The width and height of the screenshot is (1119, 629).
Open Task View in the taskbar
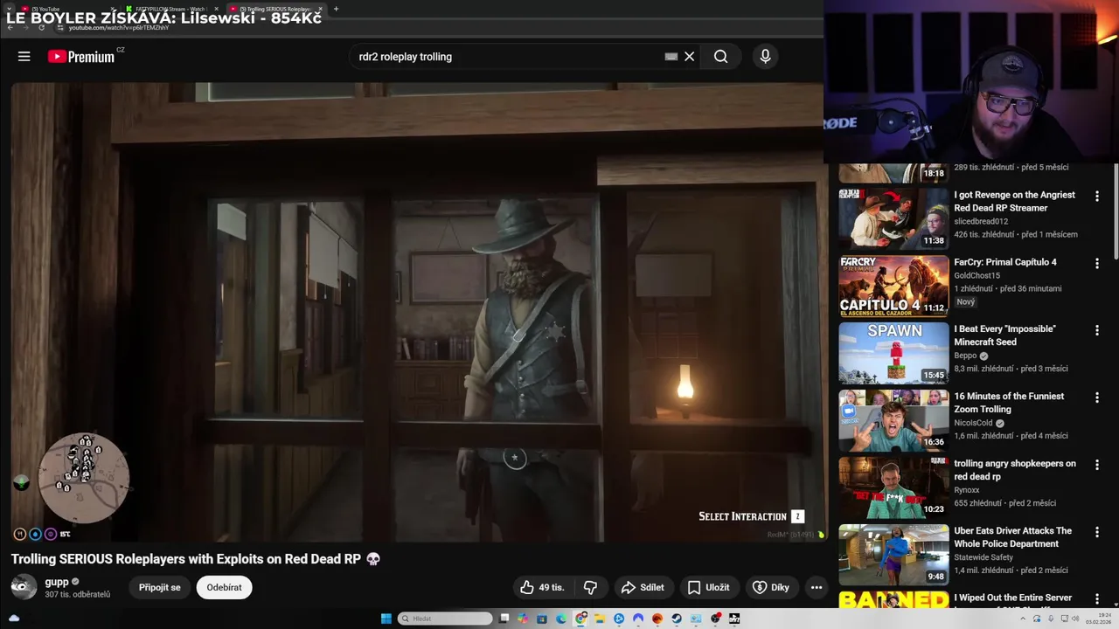504,619
